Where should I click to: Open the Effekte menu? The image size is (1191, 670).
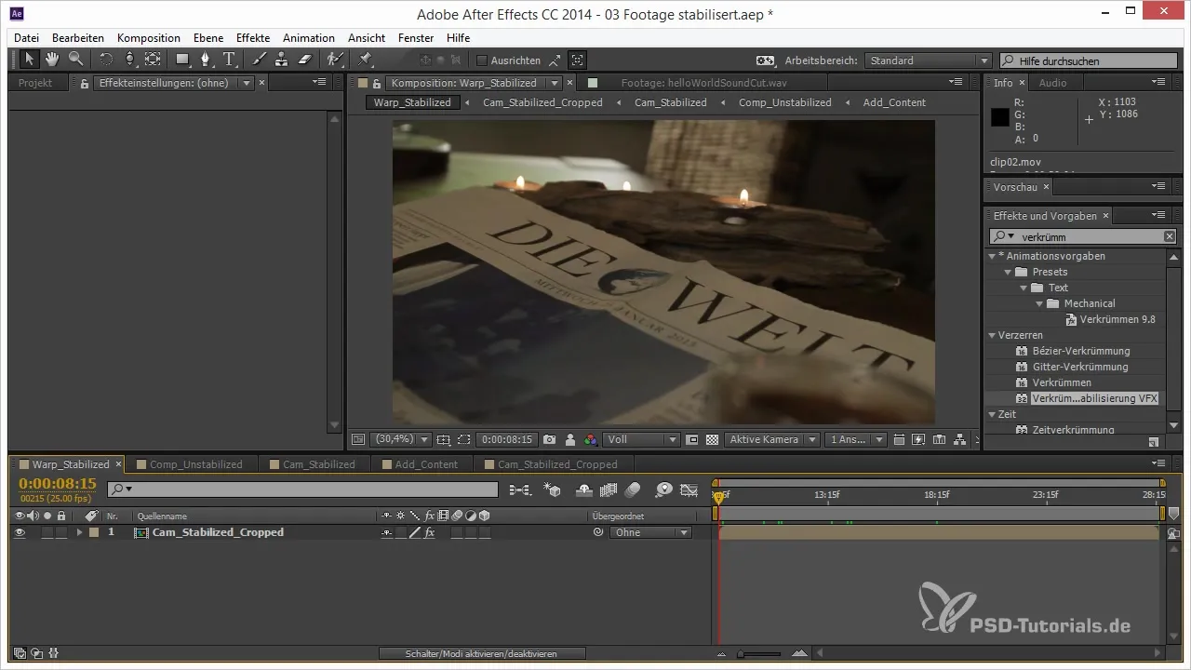[253, 38]
